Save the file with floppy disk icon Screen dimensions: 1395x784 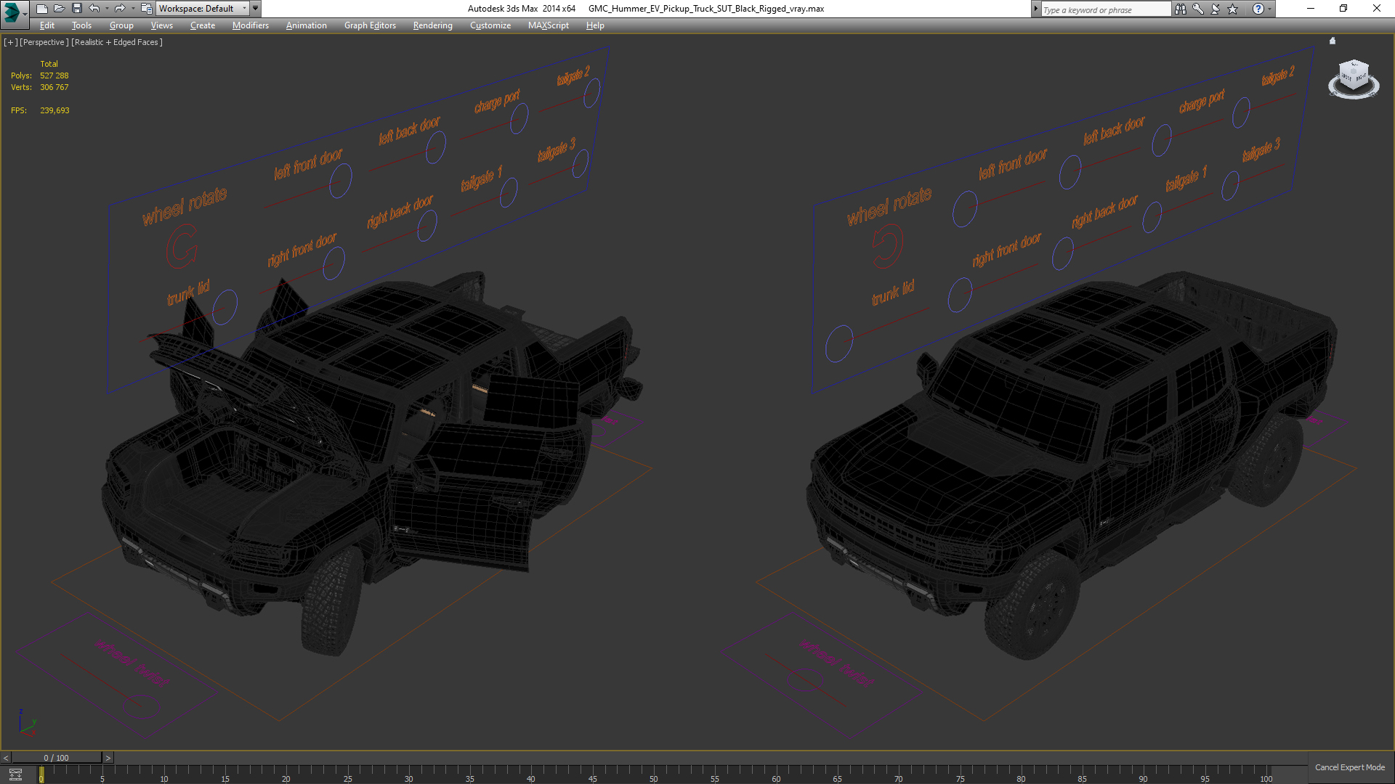pyautogui.click(x=77, y=9)
